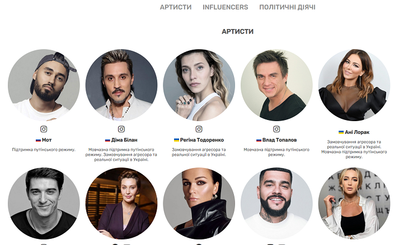Click the photo of the woman in the purple suit
The height and width of the screenshot is (245, 394).
click(x=121, y=203)
